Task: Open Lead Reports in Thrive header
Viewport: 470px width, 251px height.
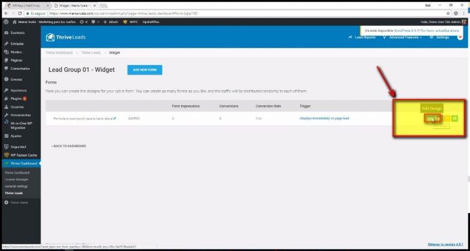Action: tap(362, 37)
